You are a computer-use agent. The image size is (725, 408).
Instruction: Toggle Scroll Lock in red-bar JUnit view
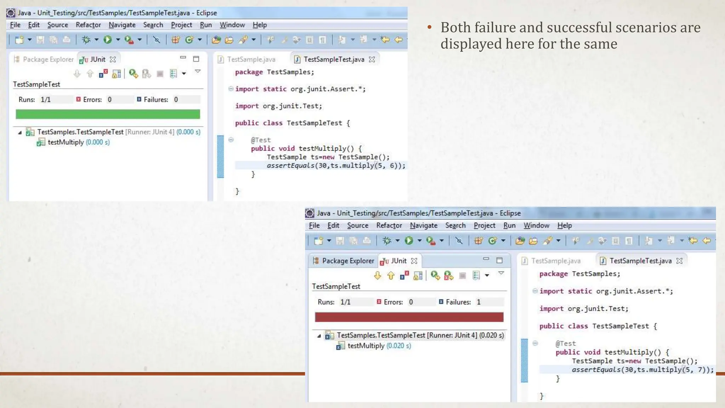[x=418, y=276]
